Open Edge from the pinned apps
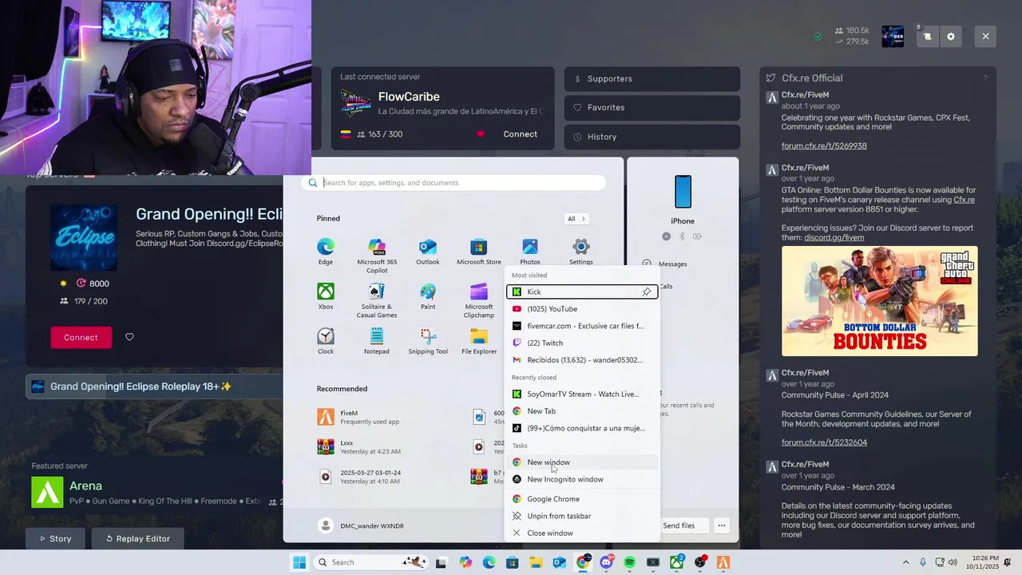The height and width of the screenshot is (575, 1022). [x=326, y=252]
